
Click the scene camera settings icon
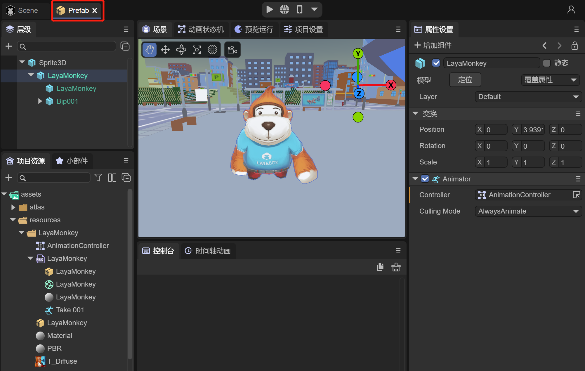232,50
